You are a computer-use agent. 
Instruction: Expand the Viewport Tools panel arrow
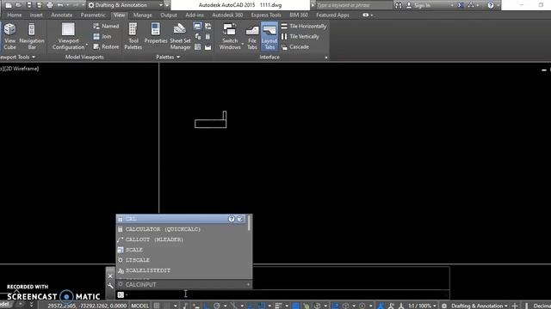click(x=34, y=58)
